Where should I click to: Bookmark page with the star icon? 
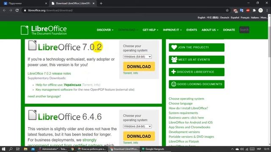227,10
